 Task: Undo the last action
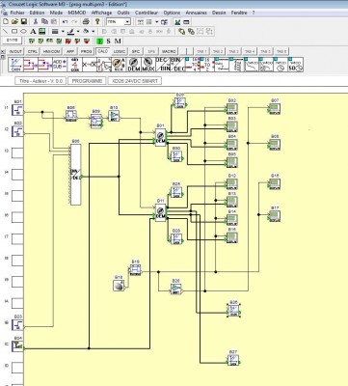[66, 21]
